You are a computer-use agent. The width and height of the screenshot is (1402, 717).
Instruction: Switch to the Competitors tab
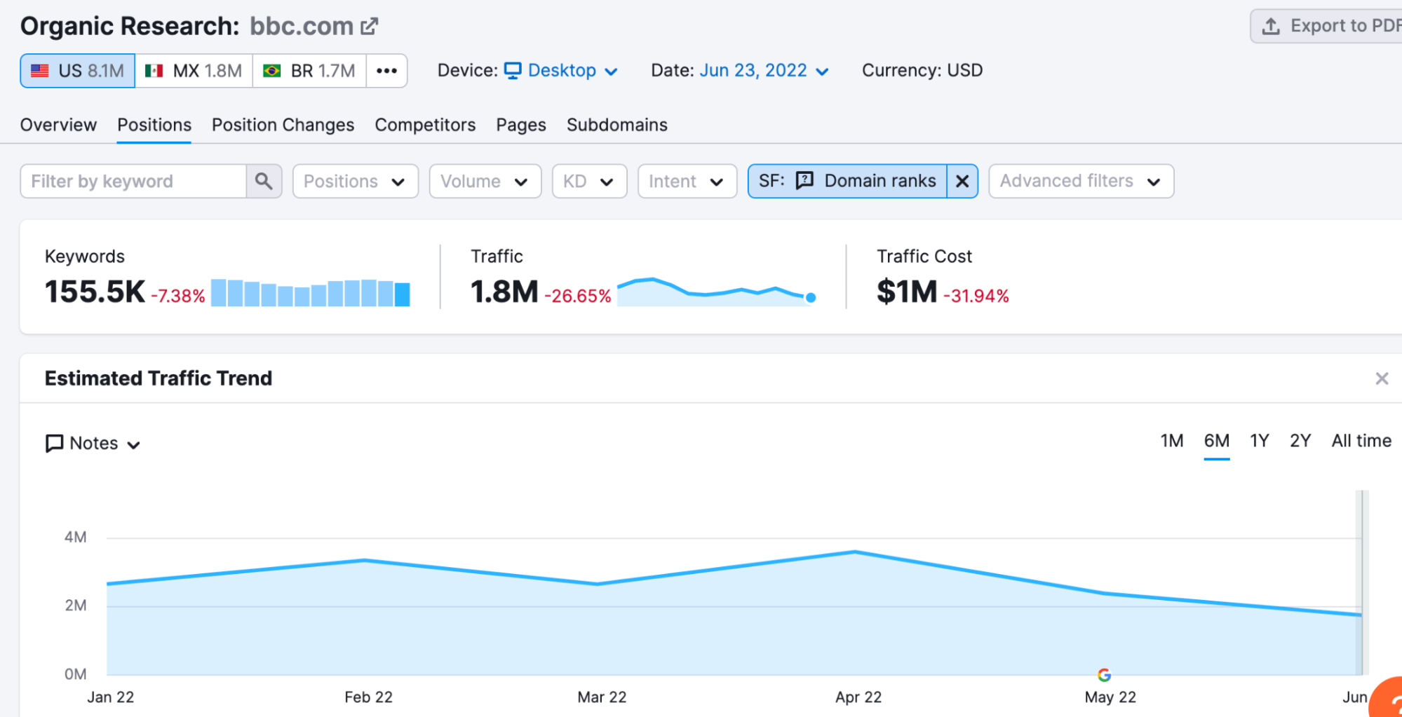click(425, 125)
